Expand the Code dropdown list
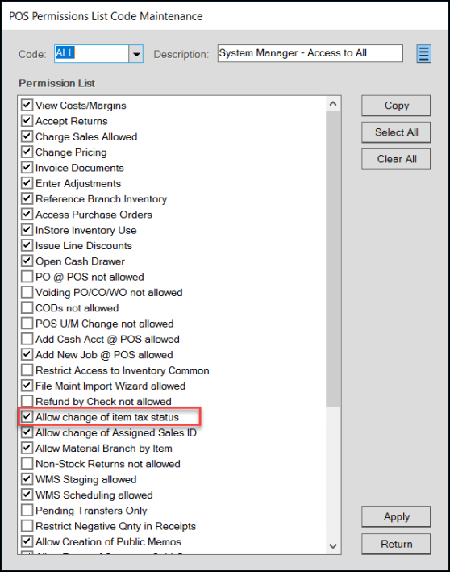The width and height of the screenshot is (450, 572). [x=136, y=54]
